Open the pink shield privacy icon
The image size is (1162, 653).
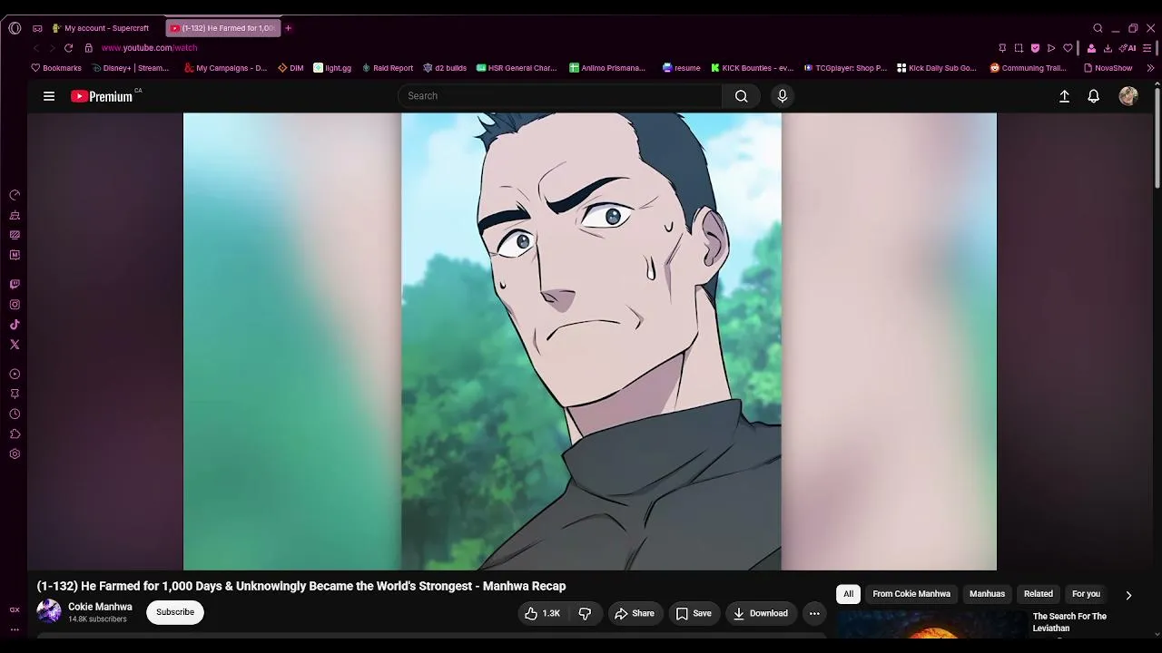(1035, 48)
